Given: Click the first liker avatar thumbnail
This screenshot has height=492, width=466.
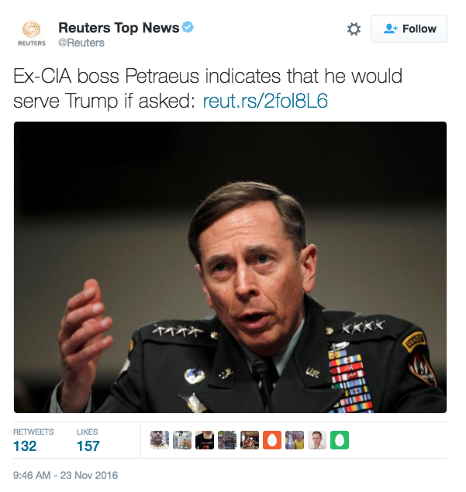Looking at the screenshot, I should pyautogui.click(x=160, y=440).
